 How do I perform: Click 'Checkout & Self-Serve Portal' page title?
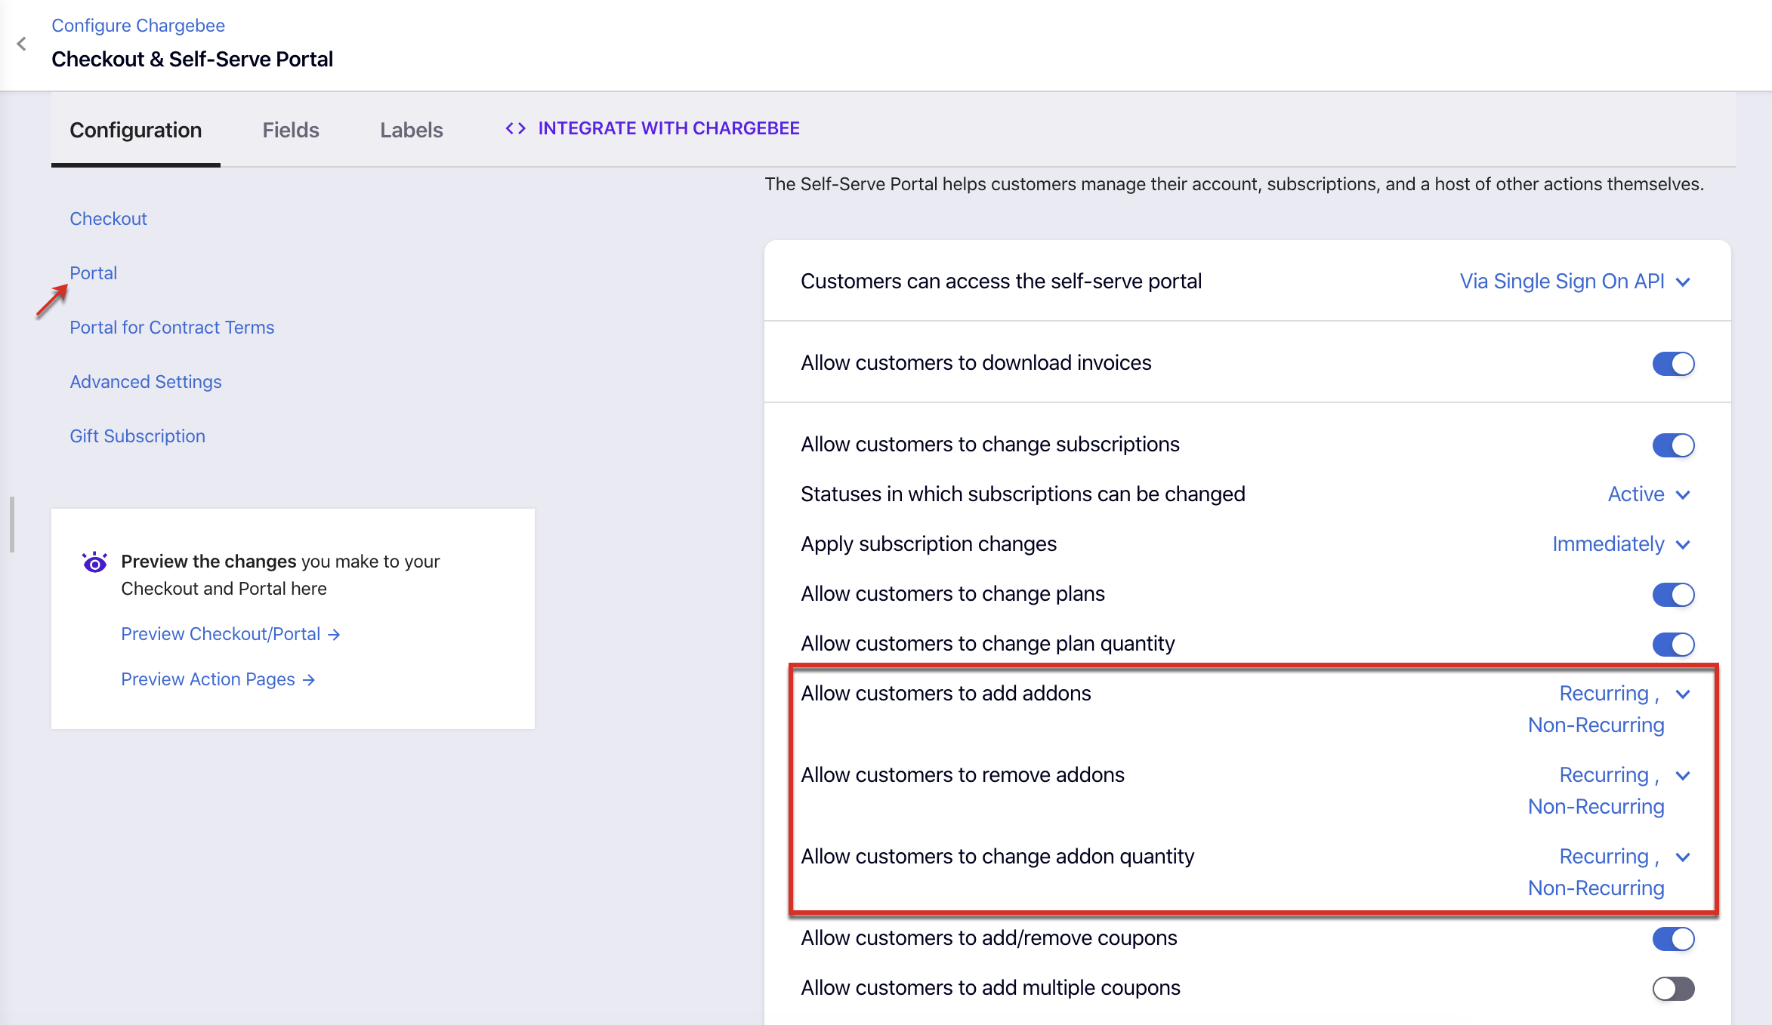192,59
